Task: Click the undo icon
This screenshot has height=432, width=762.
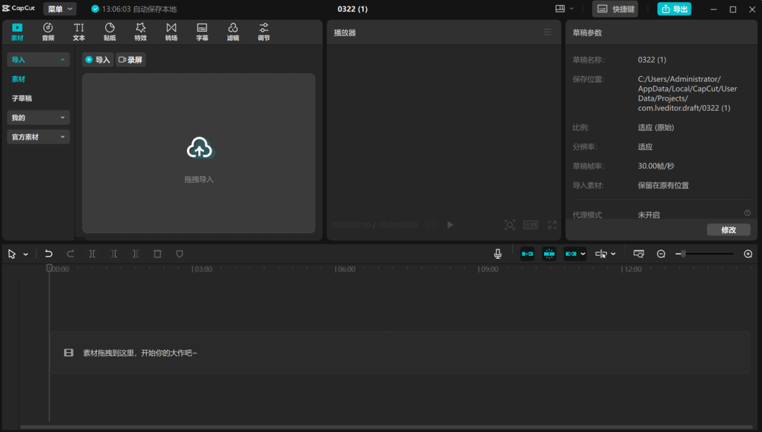Action: coord(48,254)
